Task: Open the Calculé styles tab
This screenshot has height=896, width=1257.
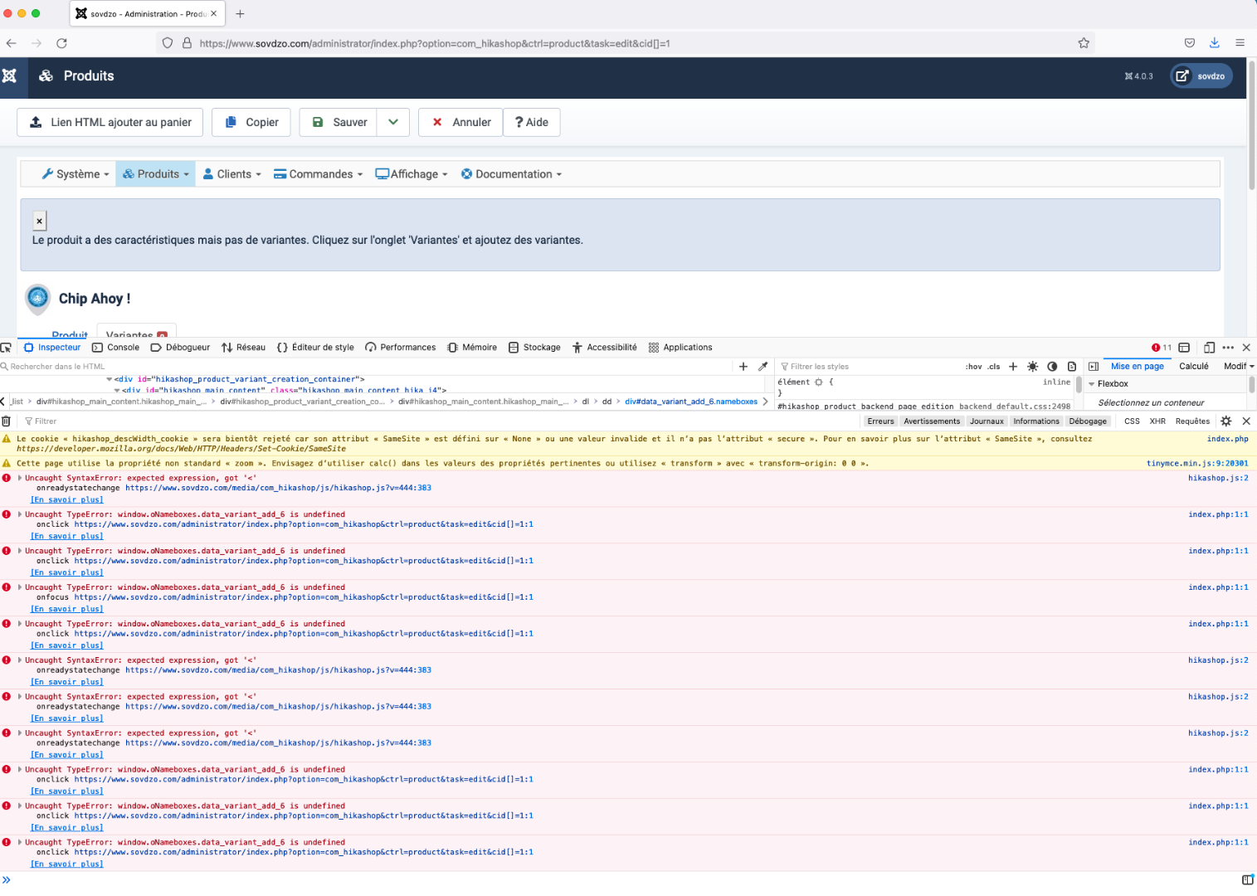Action: (x=1193, y=367)
